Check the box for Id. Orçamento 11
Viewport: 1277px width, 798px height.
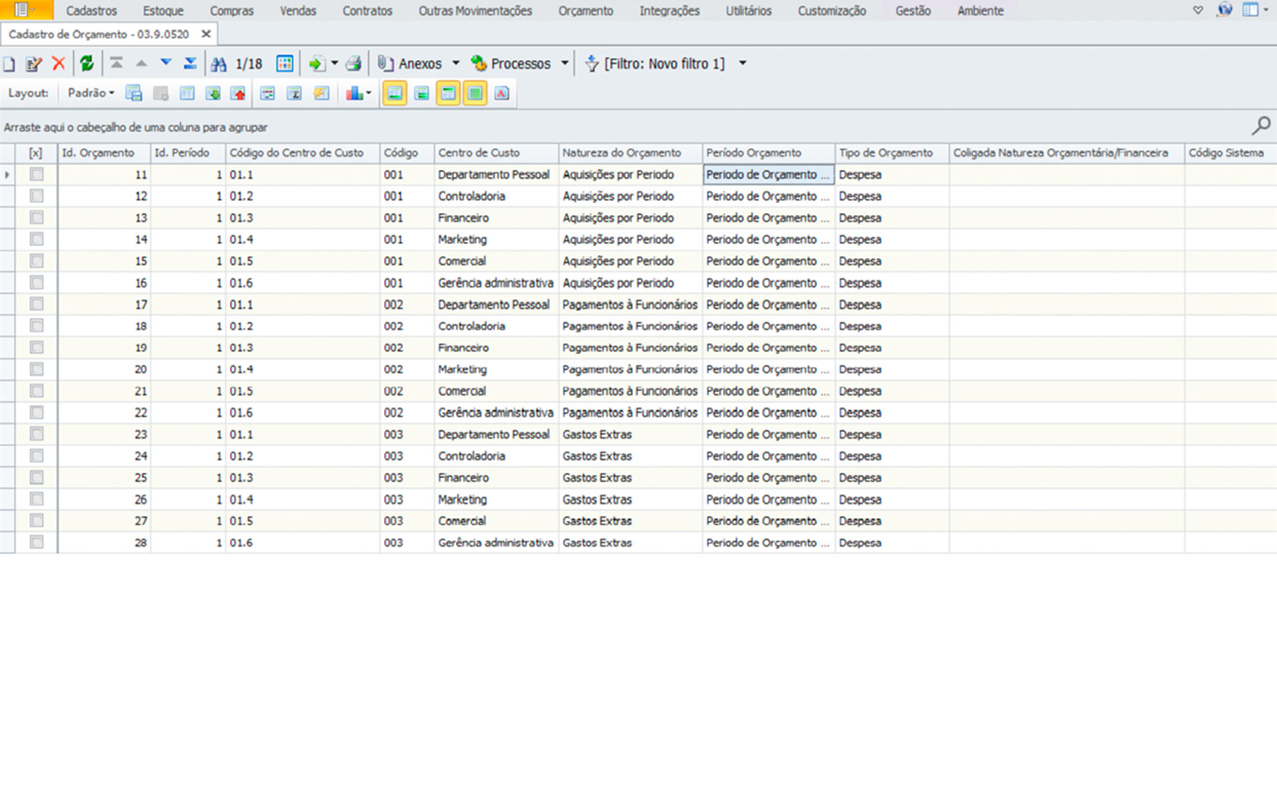tap(37, 175)
